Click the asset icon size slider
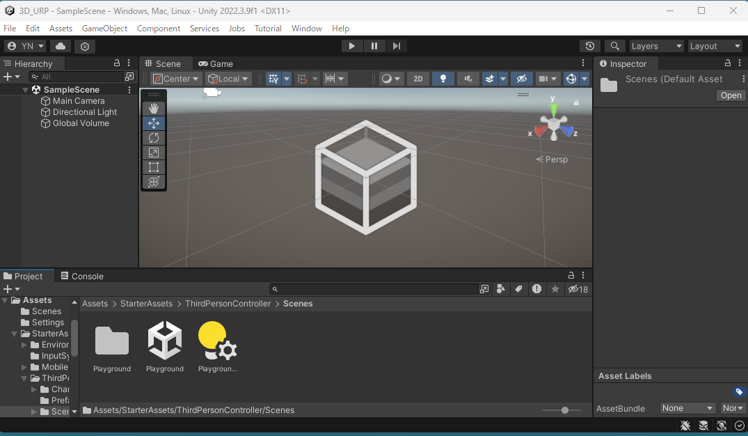748x436 pixels. (x=565, y=410)
